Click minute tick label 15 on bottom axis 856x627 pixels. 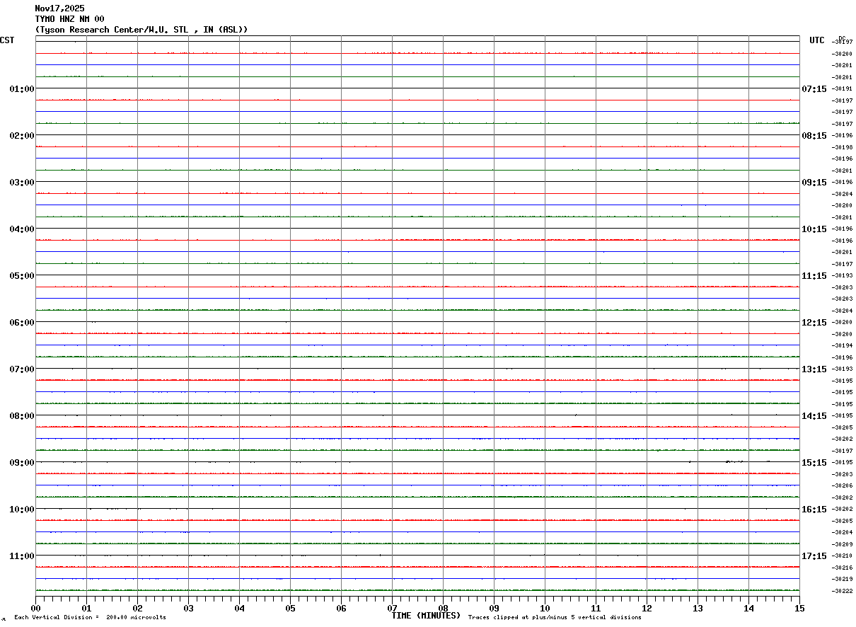tap(799, 608)
